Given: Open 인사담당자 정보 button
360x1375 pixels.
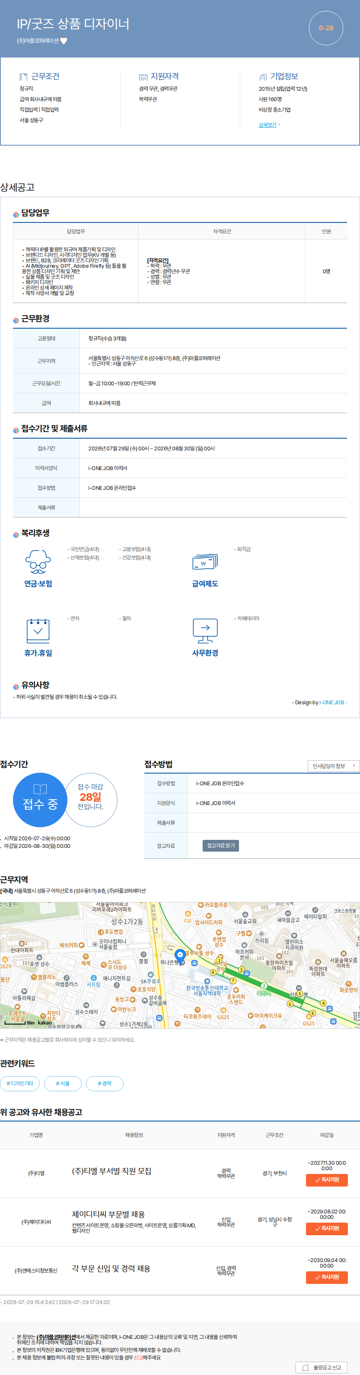Looking at the screenshot, I should [333, 766].
